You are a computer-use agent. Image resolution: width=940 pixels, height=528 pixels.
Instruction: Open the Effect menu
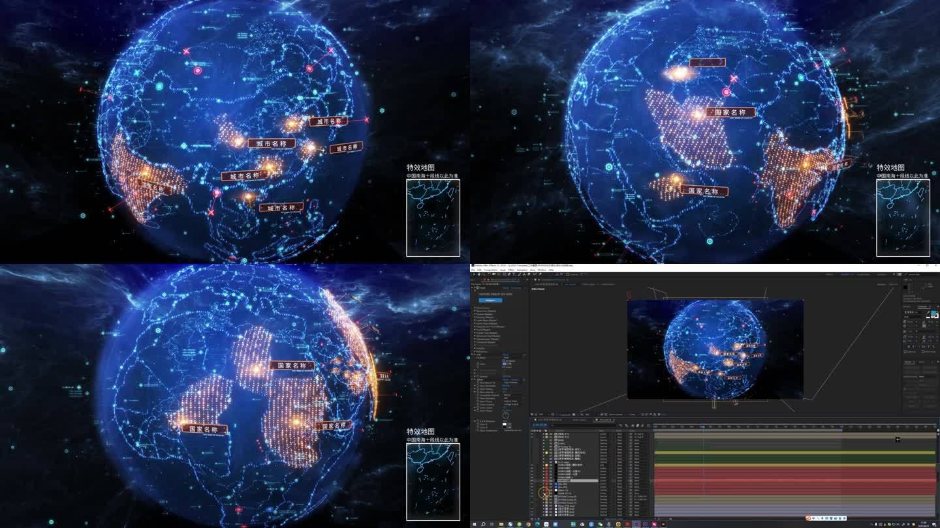[x=511, y=270]
